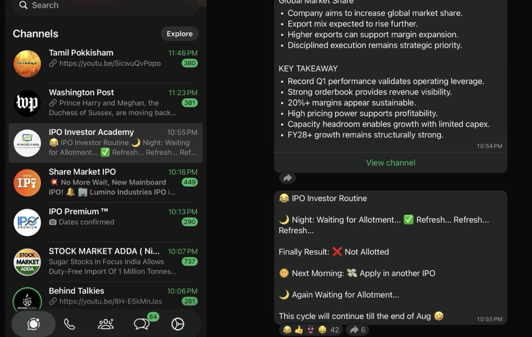This screenshot has width=532, height=337.
Task: Click 'IPO Investor Routine' message heading
Action: coord(329,198)
